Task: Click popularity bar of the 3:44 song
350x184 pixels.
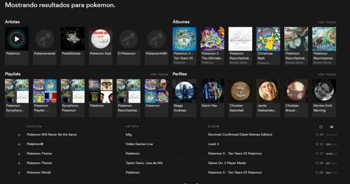Action: click(332, 135)
